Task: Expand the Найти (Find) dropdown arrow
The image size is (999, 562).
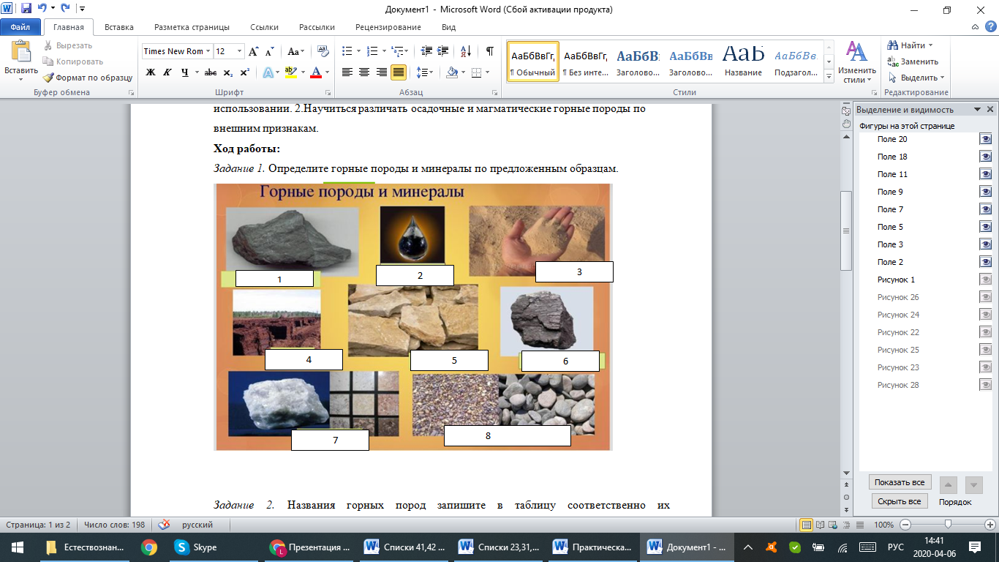Action: tap(931, 45)
